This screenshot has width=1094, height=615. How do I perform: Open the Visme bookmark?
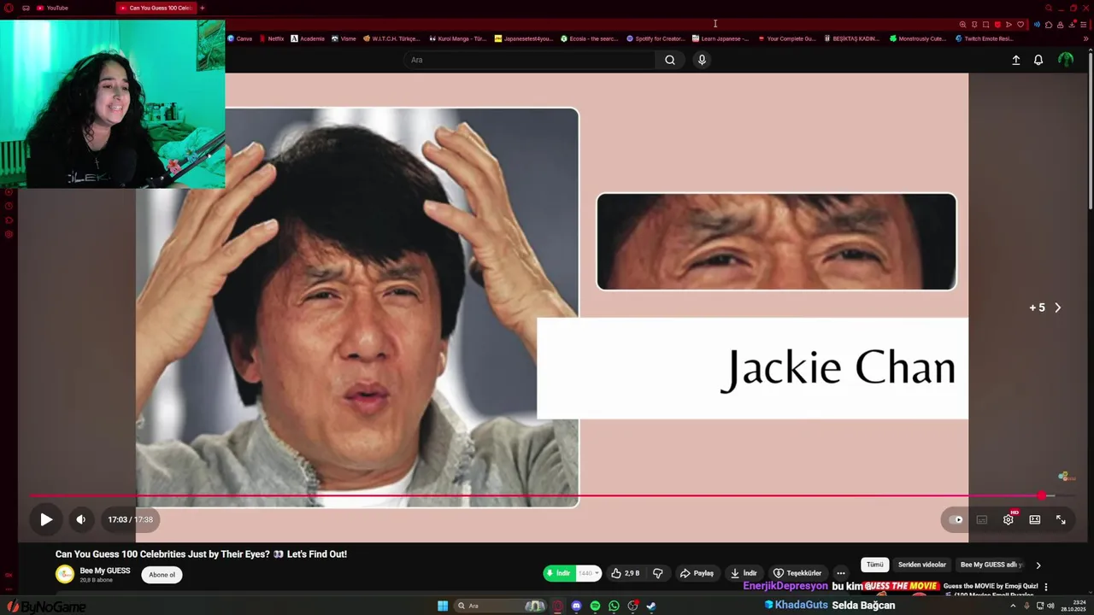tap(344, 38)
